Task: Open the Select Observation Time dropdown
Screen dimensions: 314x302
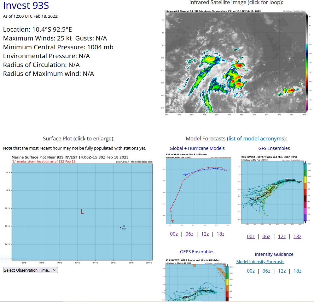Action: click(x=31, y=270)
